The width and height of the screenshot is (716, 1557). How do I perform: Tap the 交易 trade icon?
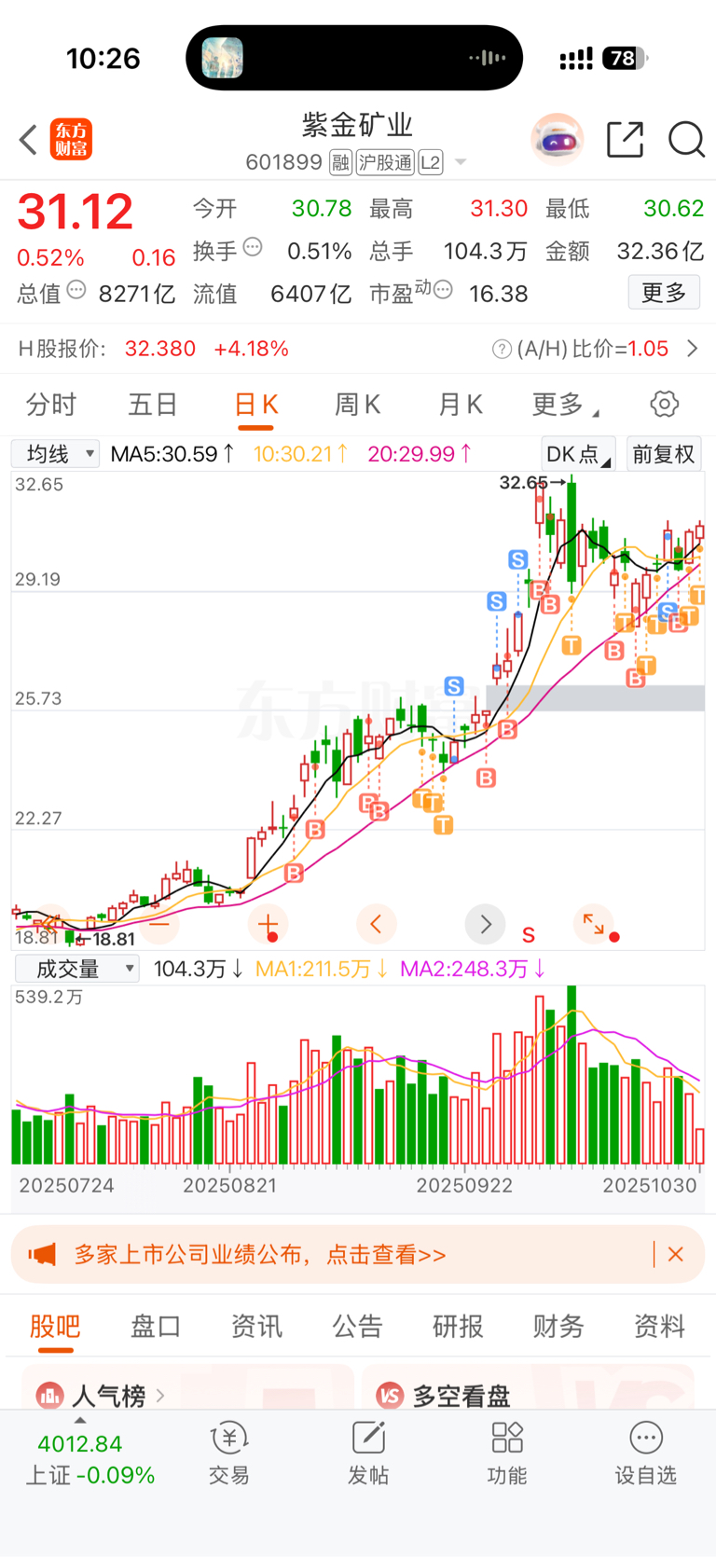pos(228,1438)
